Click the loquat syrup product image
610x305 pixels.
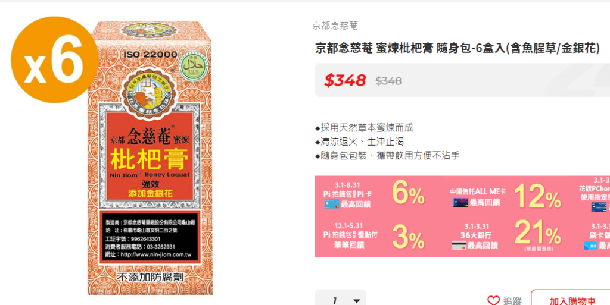pyautogui.click(x=150, y=158)
